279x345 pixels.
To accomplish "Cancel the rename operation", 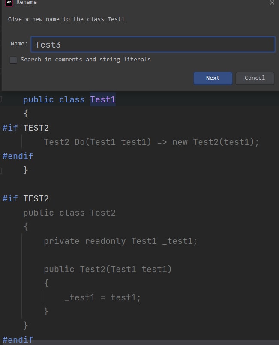I will point(255,78).
